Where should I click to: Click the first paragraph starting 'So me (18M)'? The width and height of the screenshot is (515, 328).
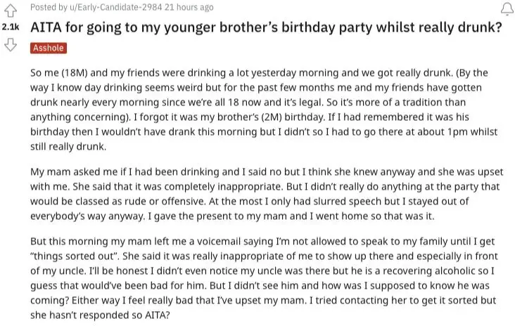[264, 110]
